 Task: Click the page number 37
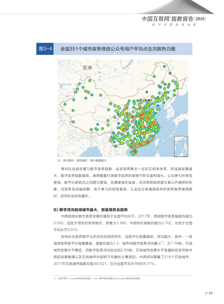pos(210,293)
